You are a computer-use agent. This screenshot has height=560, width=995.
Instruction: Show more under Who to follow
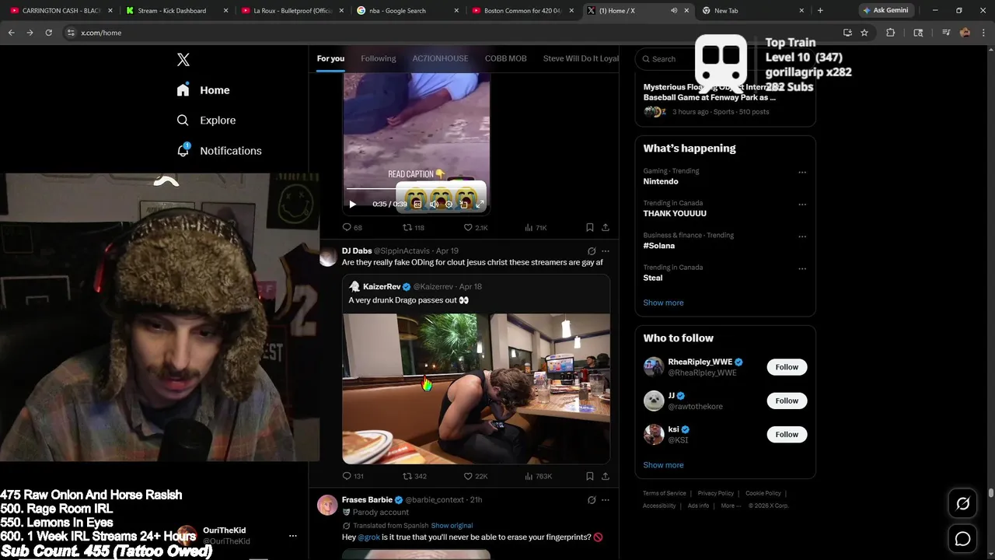pos(663,465)
